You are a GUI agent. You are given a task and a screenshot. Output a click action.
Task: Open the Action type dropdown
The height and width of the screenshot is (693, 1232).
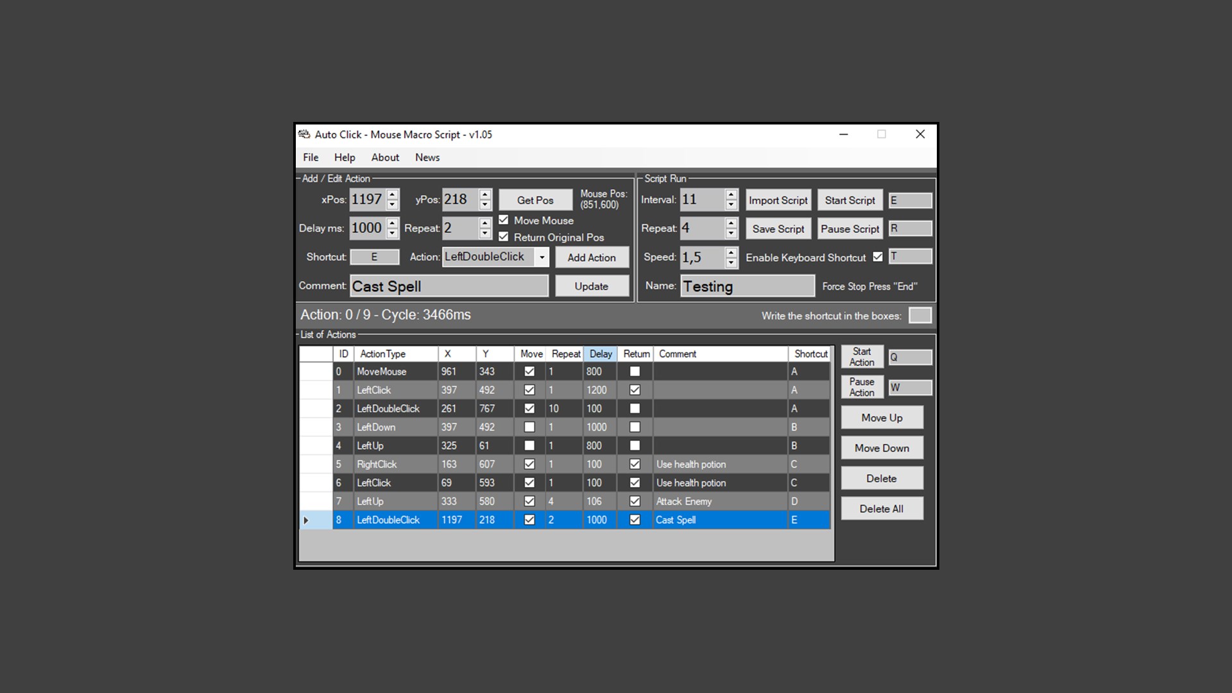pos(542,257)
